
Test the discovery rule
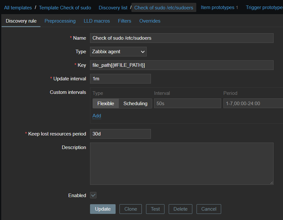pyautogui.click(x=155, y=209)
